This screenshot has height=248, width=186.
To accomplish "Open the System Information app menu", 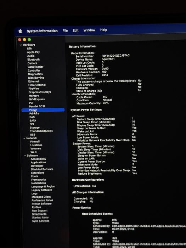I will point(42,31).
